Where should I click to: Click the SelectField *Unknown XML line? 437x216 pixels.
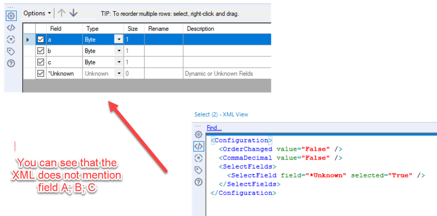point(326,175)
